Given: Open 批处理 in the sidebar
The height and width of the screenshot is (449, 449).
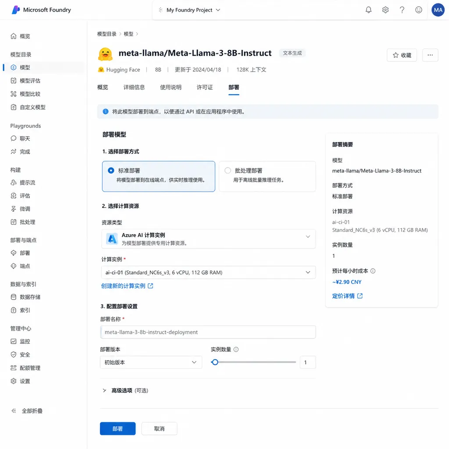Looking at the screenshot, I should coord(23,222).
